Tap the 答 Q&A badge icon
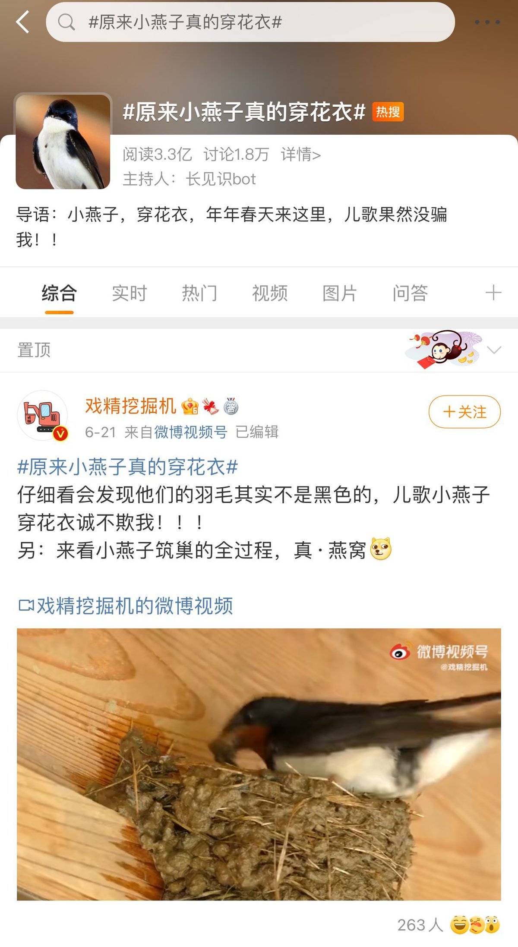 tap(231, 406)
